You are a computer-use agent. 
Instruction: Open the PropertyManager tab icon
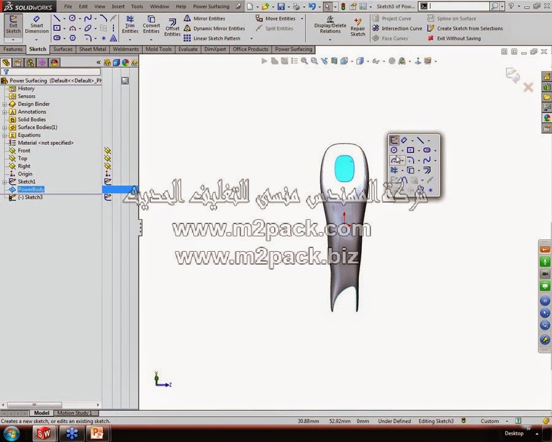(18, 63)
